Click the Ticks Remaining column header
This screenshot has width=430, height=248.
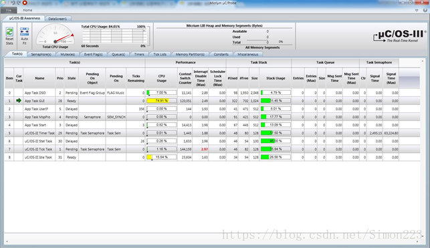pos(136,78)
